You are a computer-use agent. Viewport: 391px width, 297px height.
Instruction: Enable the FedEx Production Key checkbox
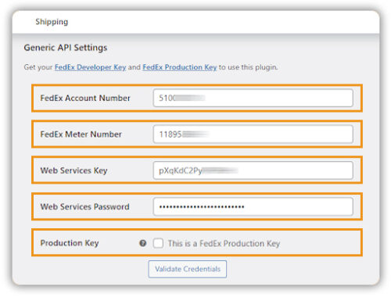click(158, 243)
